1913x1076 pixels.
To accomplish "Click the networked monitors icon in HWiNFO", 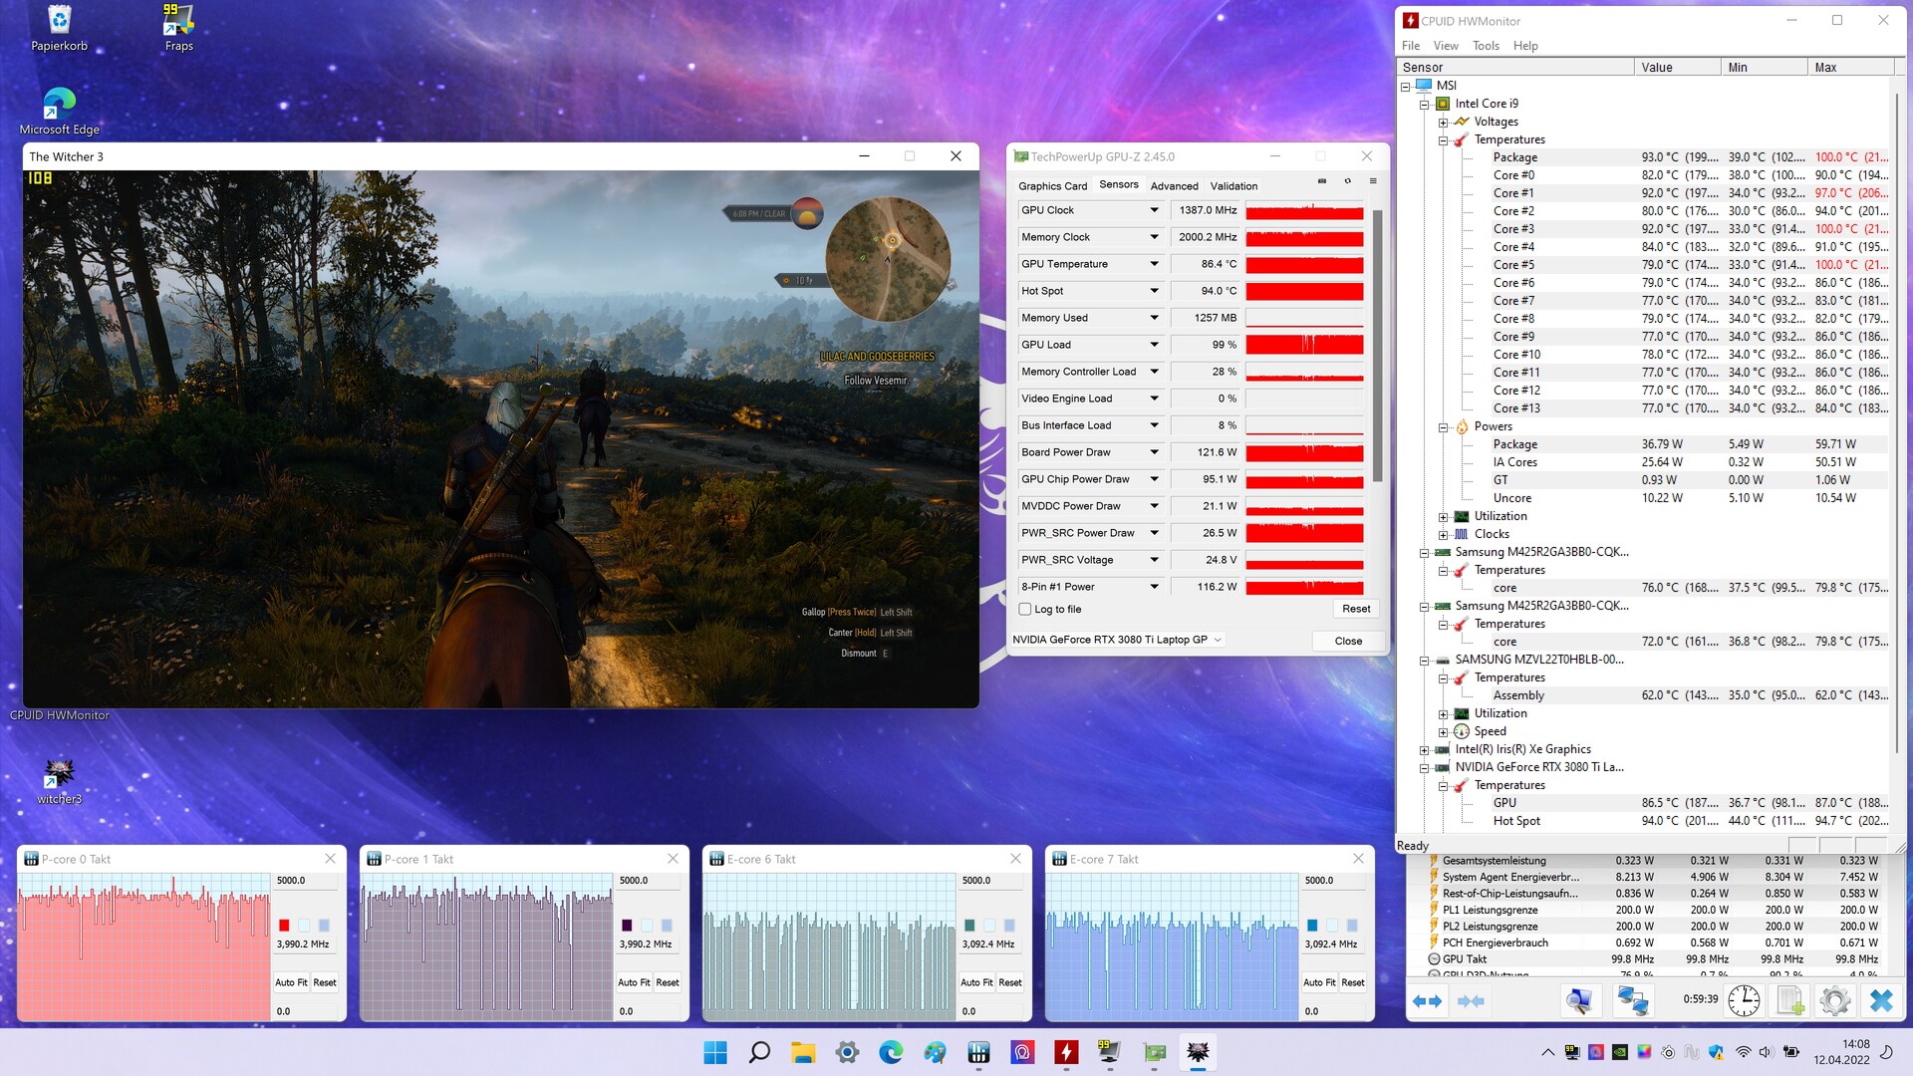I will click(x=1632, y=1000).
